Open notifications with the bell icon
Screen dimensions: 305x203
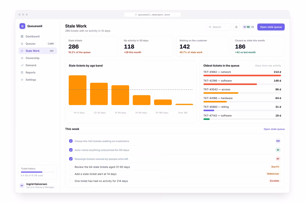[236, 27]
